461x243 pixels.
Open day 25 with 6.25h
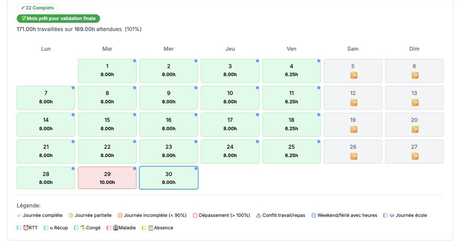[291, 151]
